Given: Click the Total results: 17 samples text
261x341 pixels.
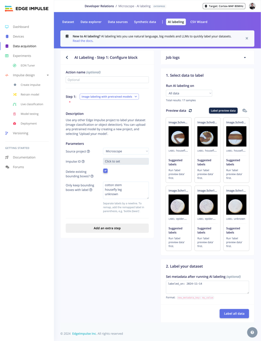Looking at the screenshot, I should click(x=181, y=100).
